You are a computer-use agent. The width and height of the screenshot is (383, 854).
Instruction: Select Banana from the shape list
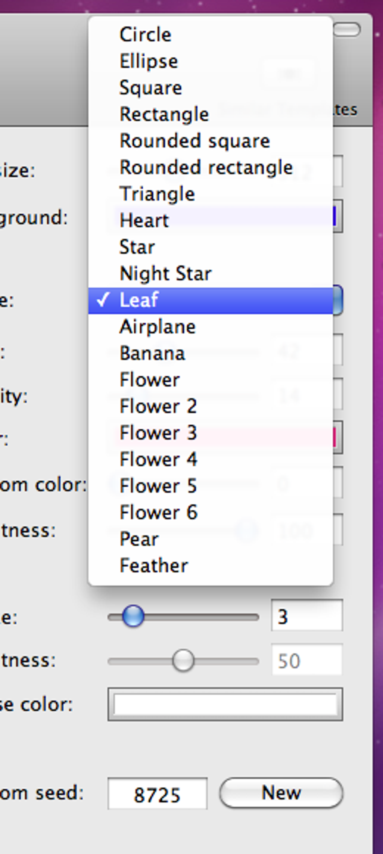(x=152, y=353)
